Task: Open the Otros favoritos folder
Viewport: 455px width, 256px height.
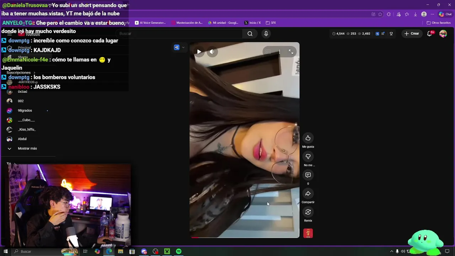Action: 439,23
